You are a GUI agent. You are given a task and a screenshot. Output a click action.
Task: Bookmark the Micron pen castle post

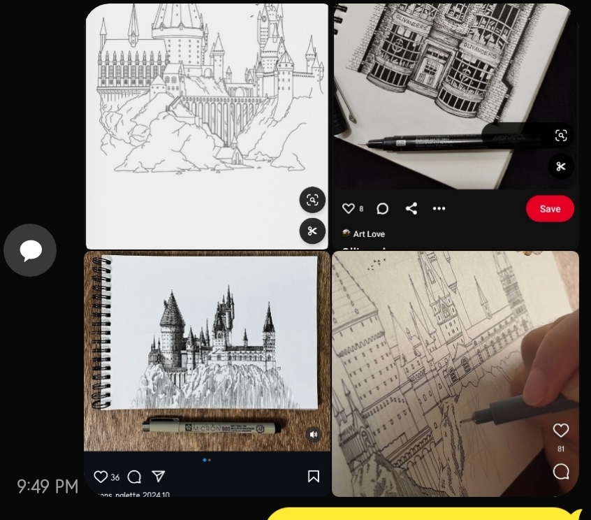(314, 476)
